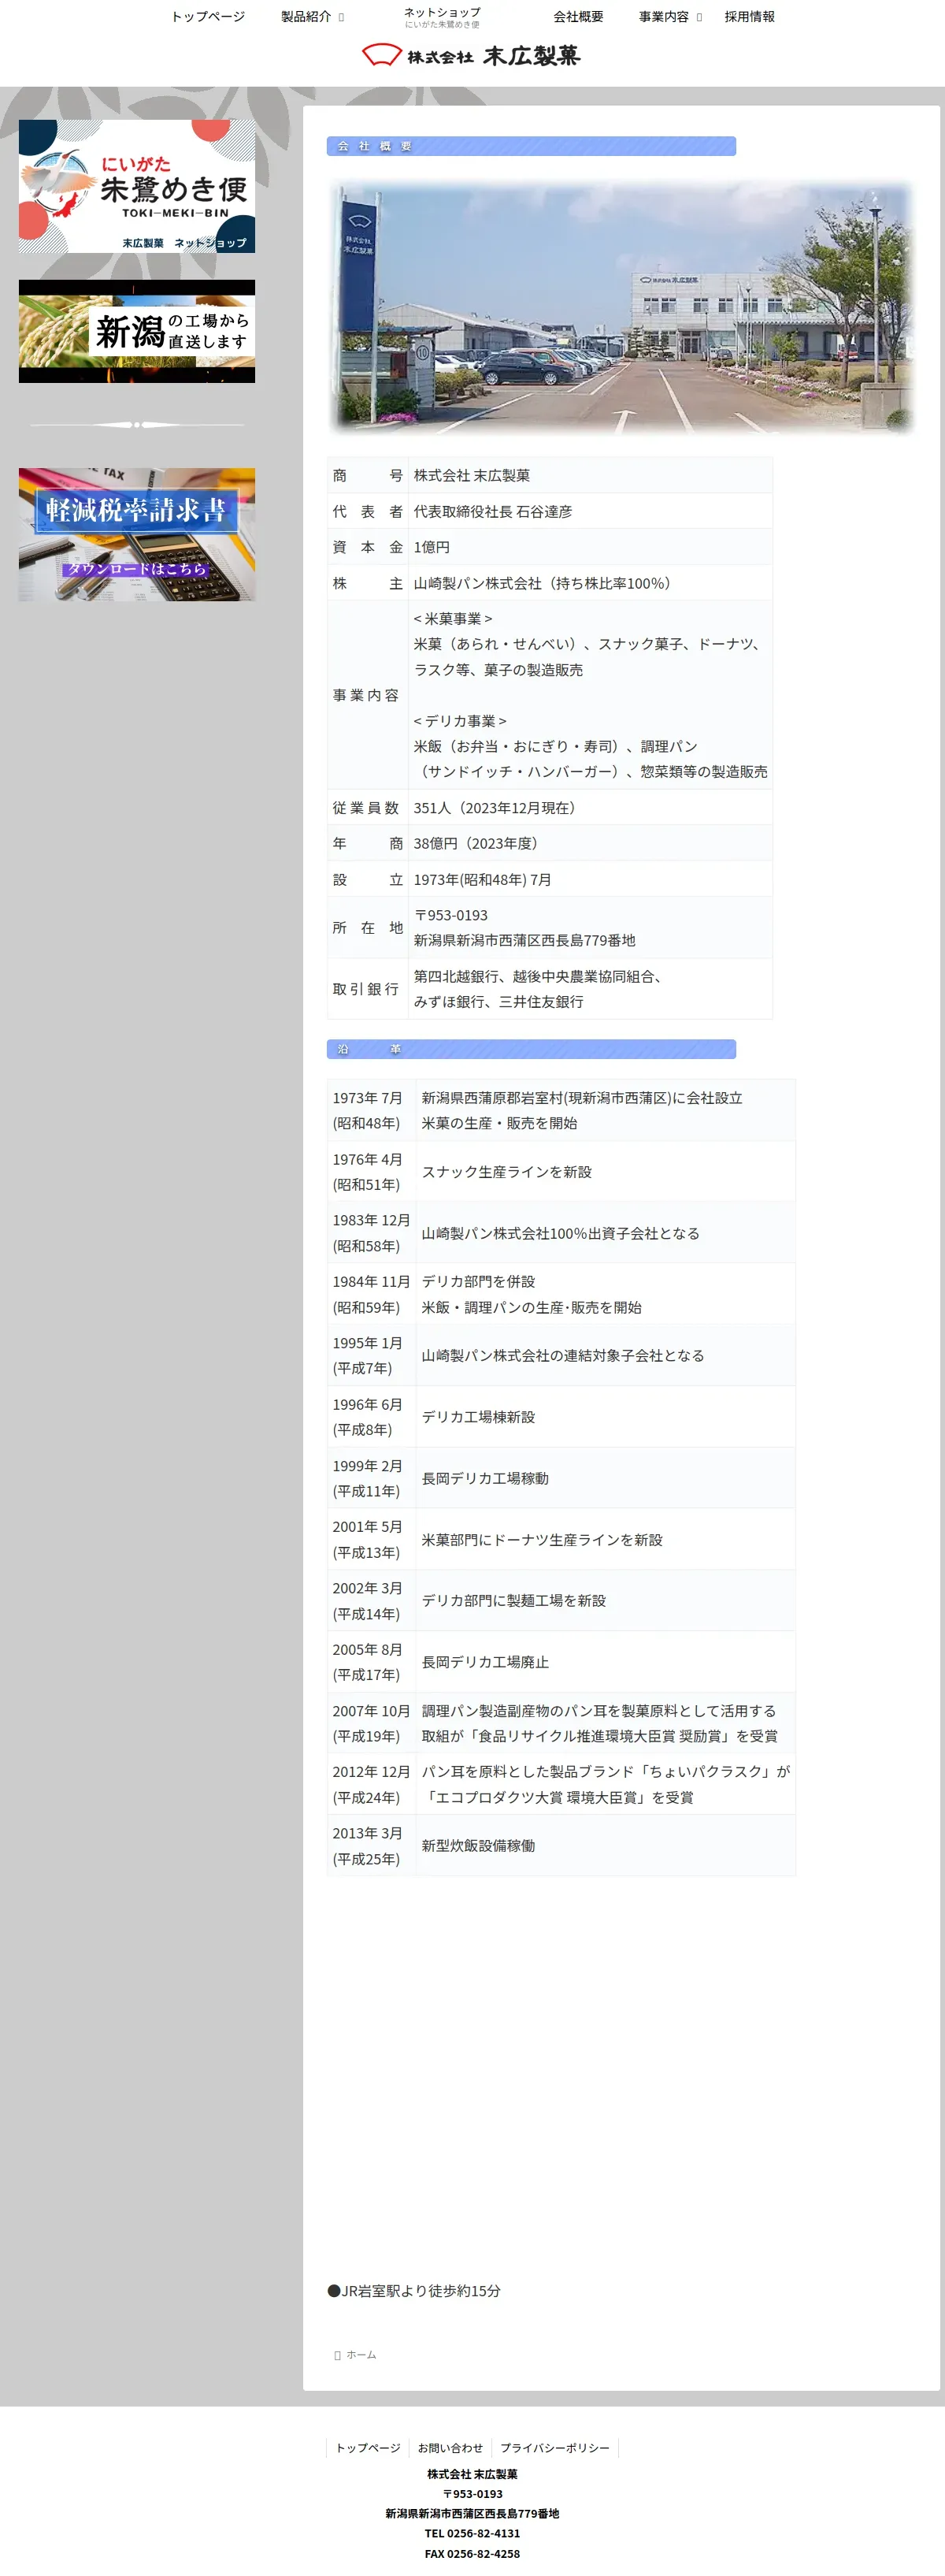Open the 会社概要 menu item

pos(578,17)
